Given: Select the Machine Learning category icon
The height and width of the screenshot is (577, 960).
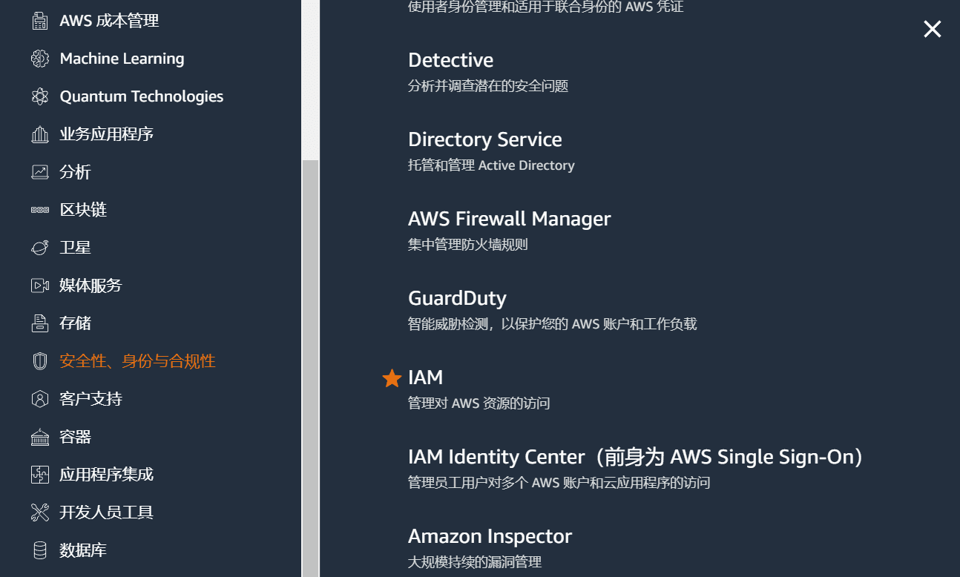Looking at the screenshot, I should 39,58.
